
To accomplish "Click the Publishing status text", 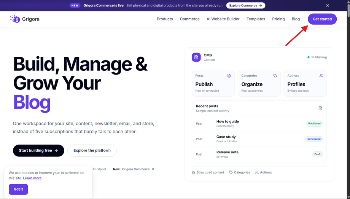I will coord(319,57).
